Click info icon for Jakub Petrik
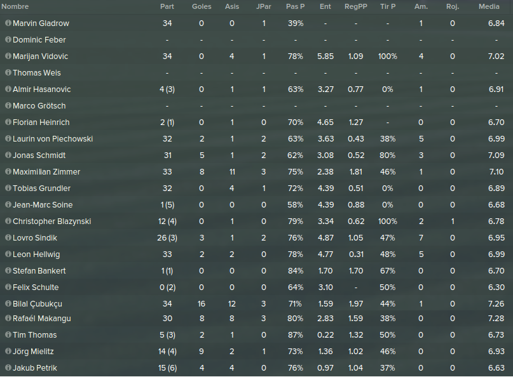The image size is (513, 377). tap(8, 367)
